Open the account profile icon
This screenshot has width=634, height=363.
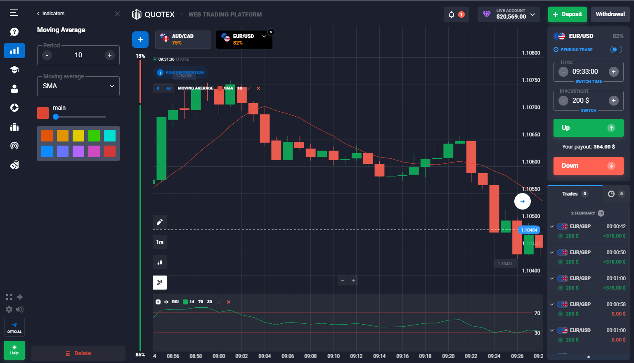coord(14,89)
